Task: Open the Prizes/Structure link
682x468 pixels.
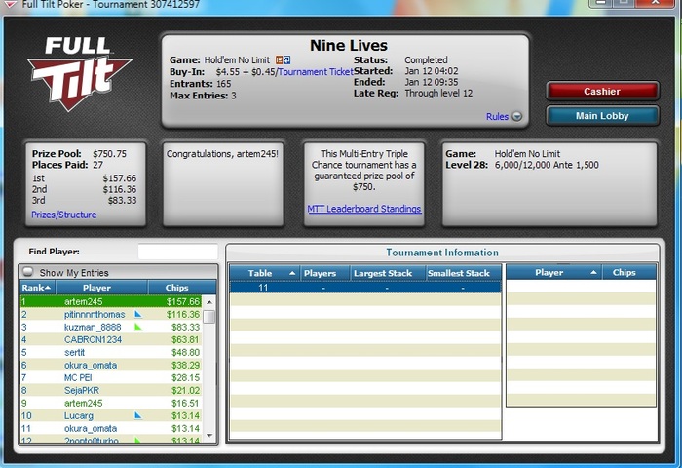Action: coord(64,214)
